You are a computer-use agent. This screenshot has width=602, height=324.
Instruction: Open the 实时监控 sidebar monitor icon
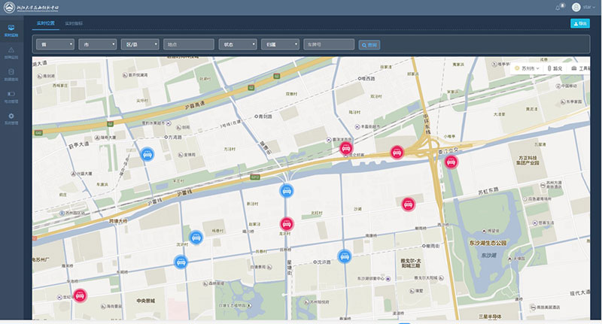(x=11, y=30)
